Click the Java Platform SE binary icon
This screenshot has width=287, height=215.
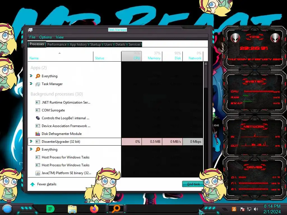(x=38, y=173)
